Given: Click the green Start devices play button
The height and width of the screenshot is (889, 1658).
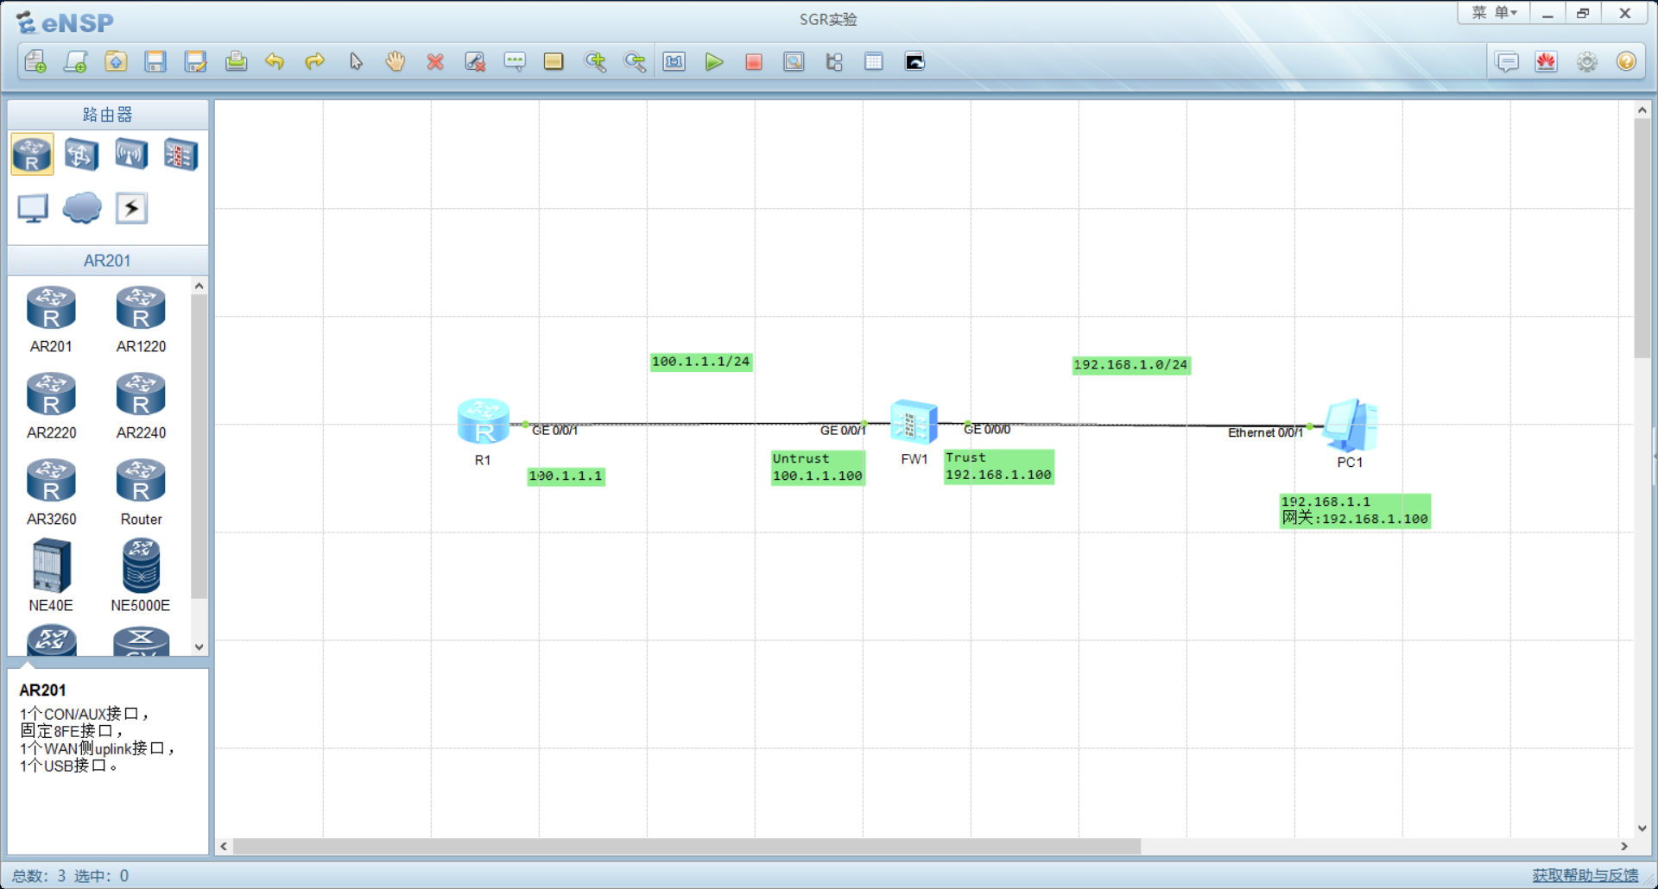Looking at the screenshot, I should (713, 62).
